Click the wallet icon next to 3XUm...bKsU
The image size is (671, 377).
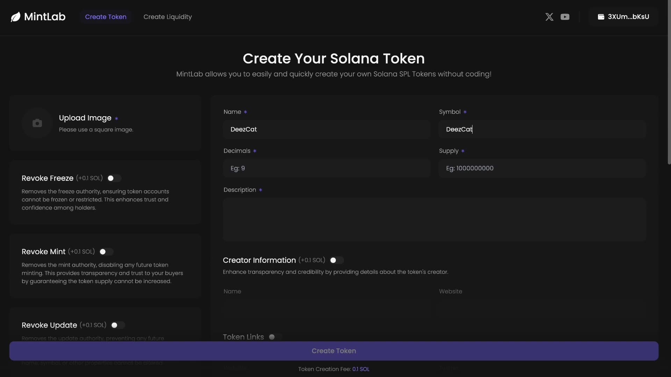[x=601, y=16]
